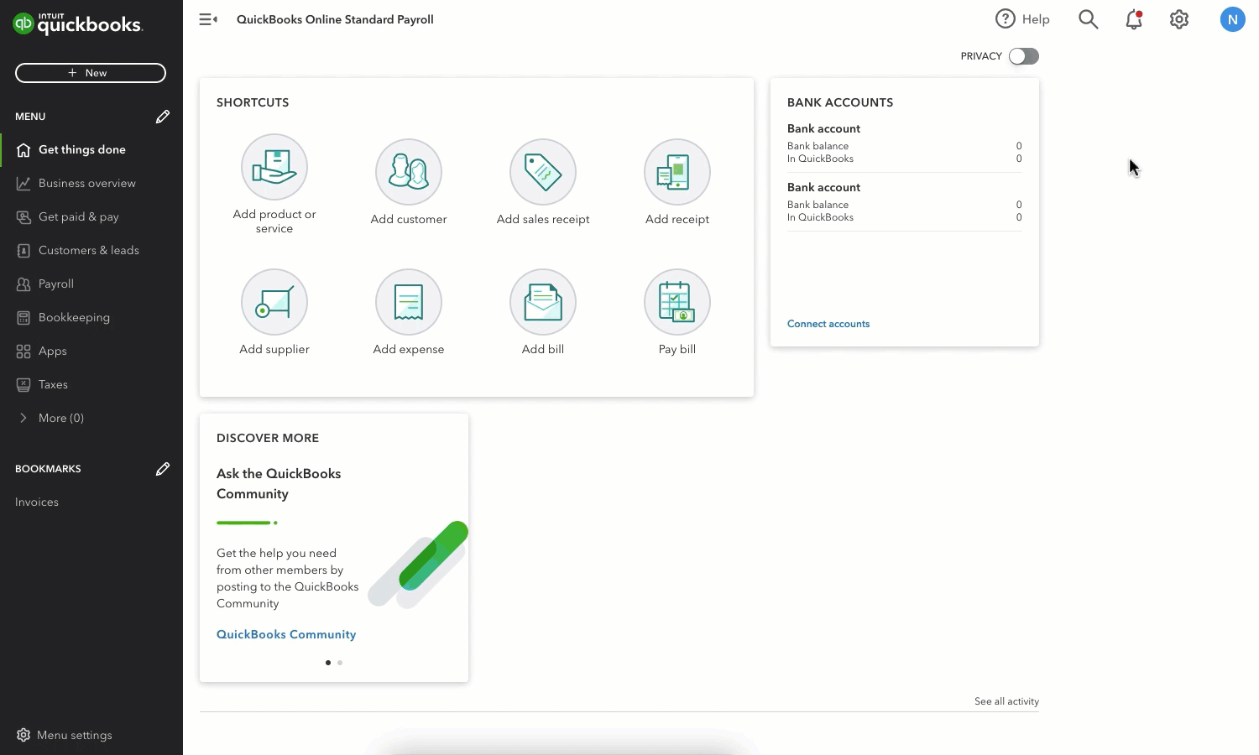Click the Add sales receipt icon

(543, 172)
